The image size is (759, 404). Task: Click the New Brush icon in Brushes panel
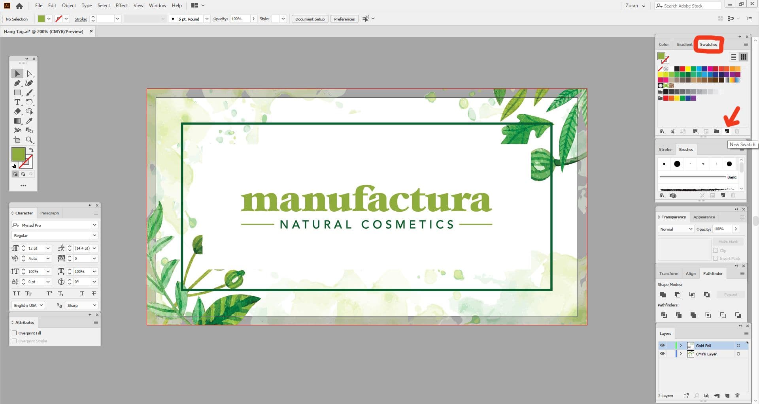(723, 195)
